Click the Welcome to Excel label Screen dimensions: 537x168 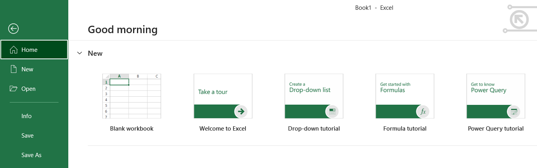click(223, 129)
